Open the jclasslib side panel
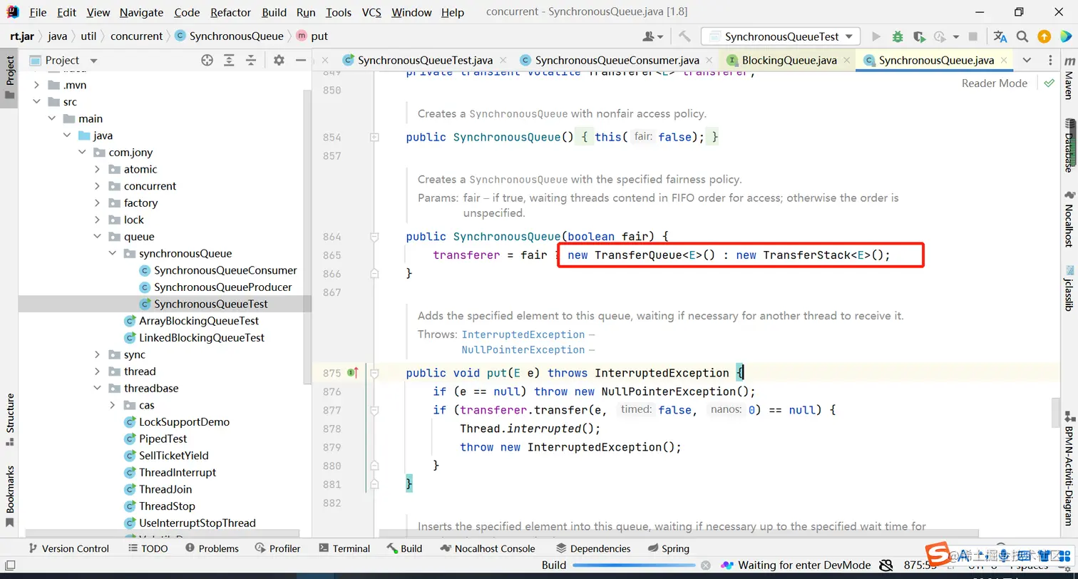 (1068, 287)
